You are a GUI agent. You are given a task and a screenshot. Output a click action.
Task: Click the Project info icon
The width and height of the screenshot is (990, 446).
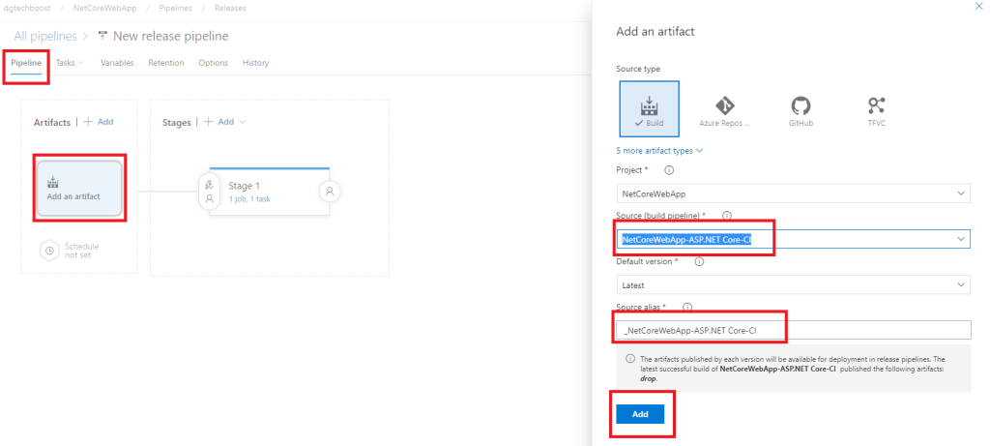pos(669,169)
